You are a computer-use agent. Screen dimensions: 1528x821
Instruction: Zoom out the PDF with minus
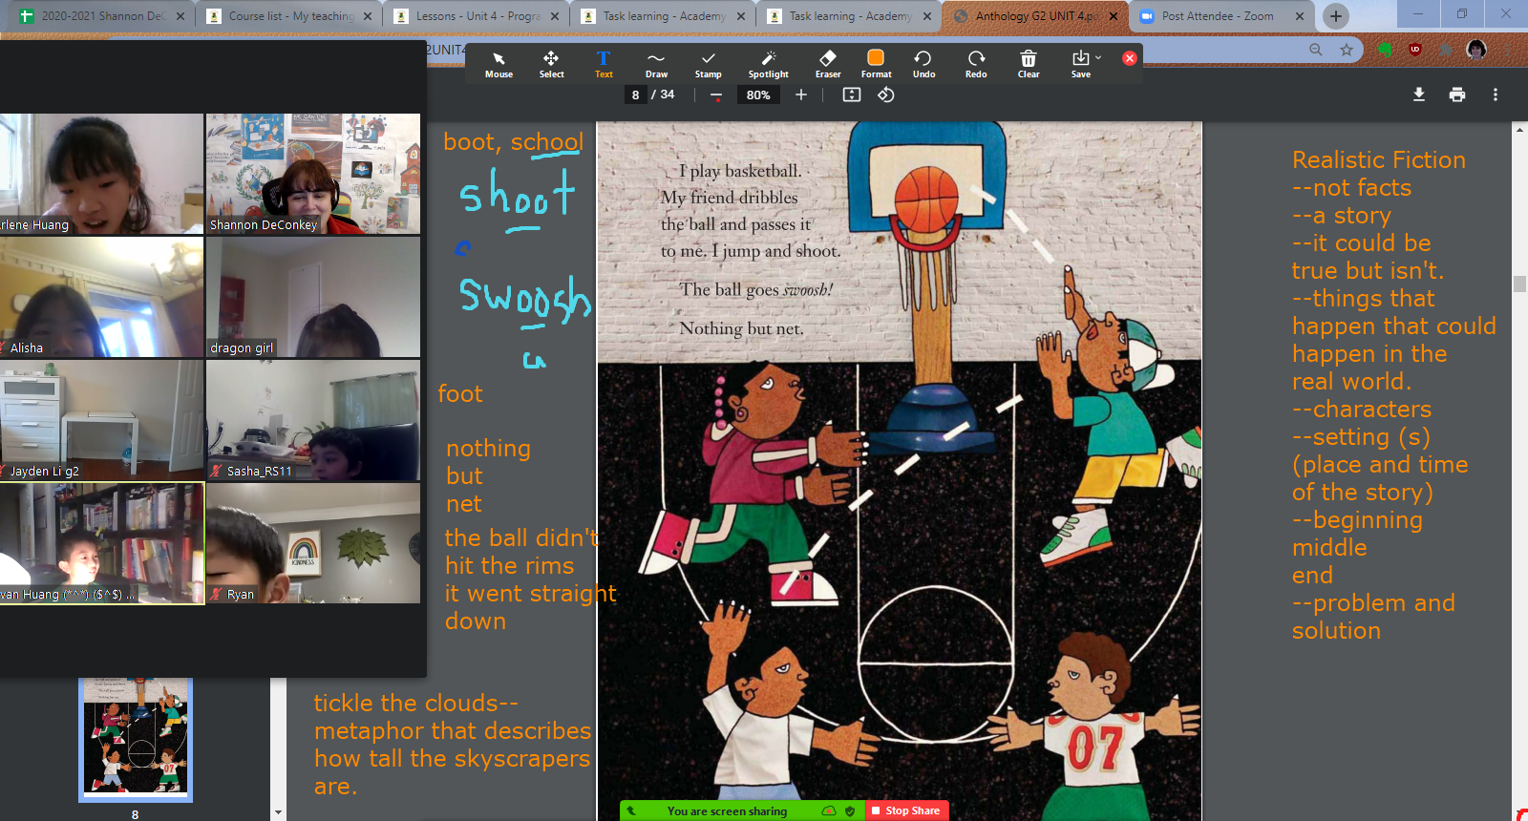(x=716, y=95)
